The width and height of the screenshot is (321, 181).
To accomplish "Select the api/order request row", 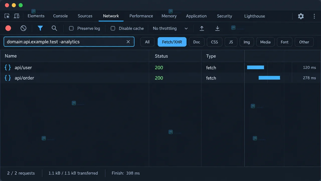I will click(160, 78).
